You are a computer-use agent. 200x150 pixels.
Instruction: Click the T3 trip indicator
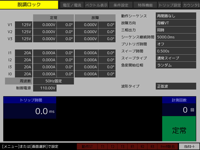123,146
